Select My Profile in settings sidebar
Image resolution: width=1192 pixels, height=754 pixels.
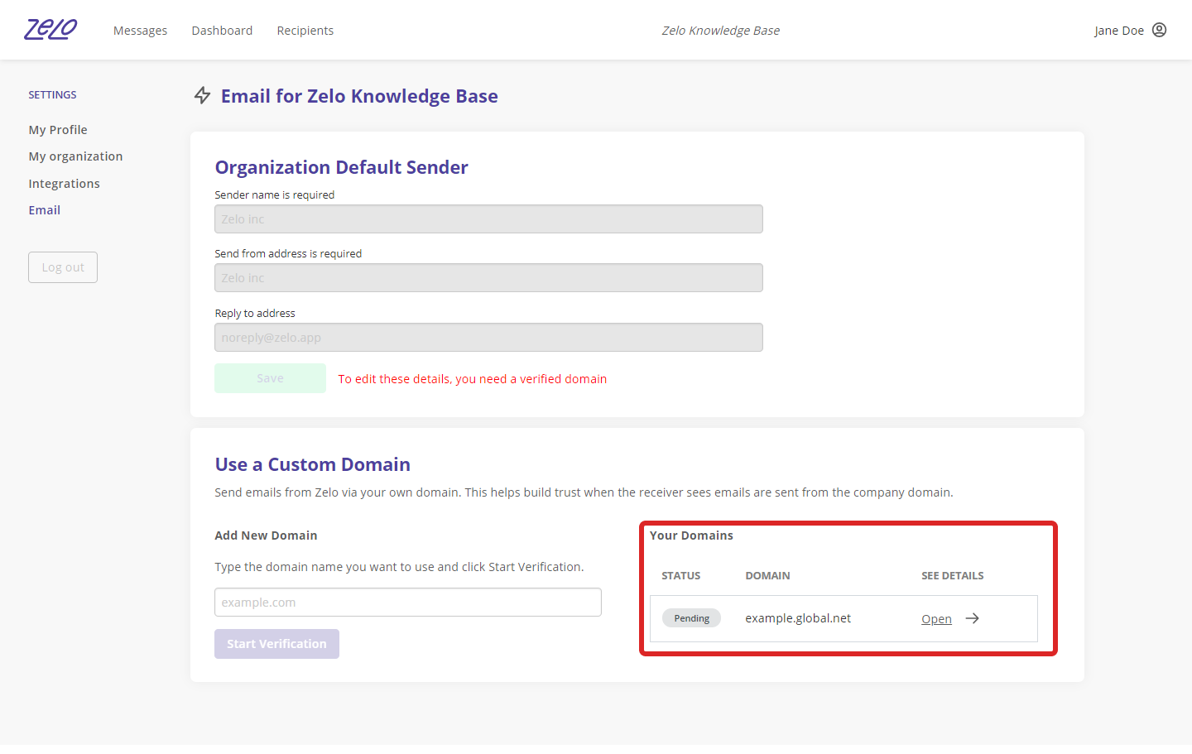tap(58, 130)
